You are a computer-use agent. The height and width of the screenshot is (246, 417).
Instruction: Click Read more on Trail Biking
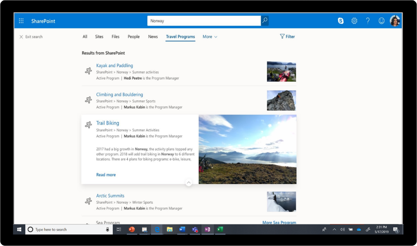pos(106,174)
